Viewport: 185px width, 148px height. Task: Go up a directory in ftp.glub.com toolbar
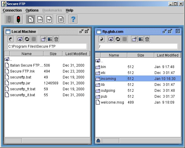point(111,39)
